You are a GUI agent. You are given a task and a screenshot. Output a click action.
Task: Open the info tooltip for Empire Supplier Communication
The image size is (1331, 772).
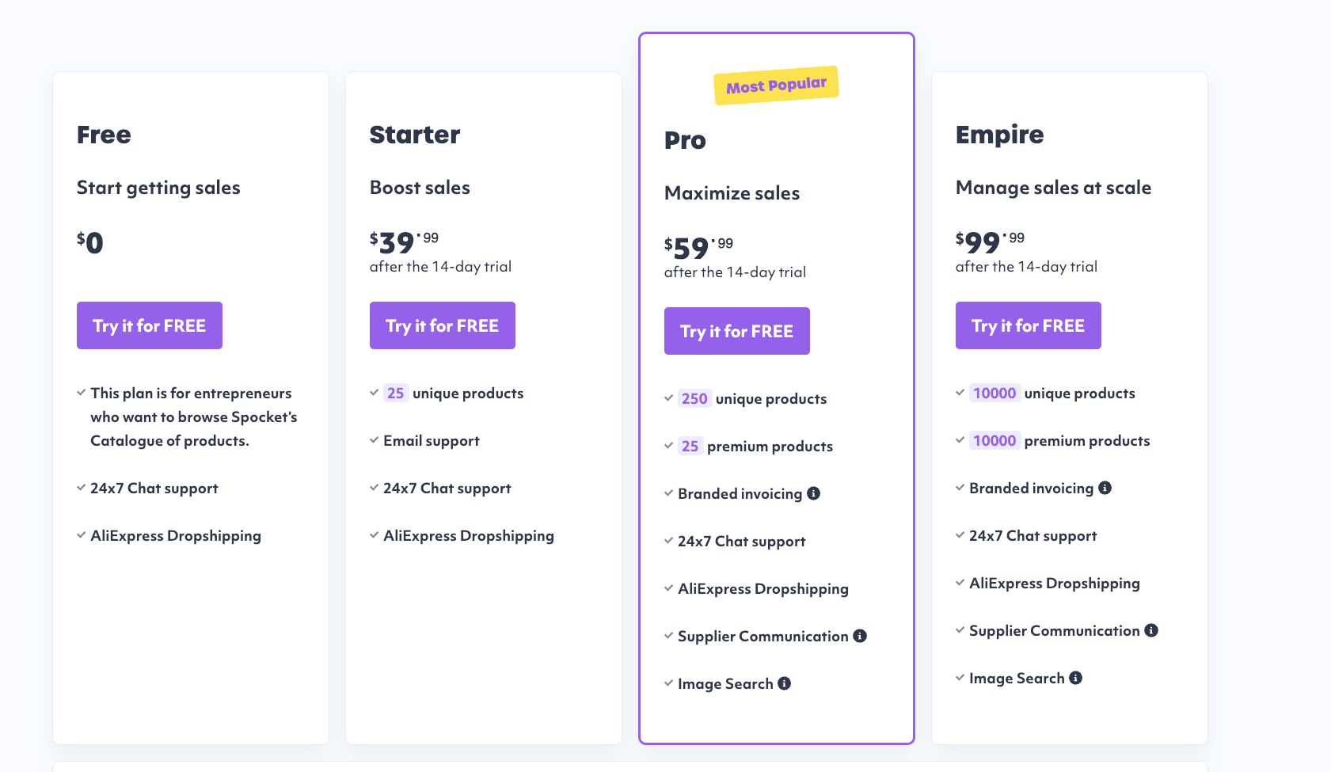click(x=1151, y=630)
